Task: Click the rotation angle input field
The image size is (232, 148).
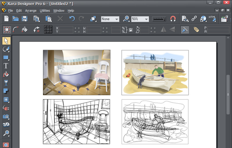Action: [x=145, y=28]
